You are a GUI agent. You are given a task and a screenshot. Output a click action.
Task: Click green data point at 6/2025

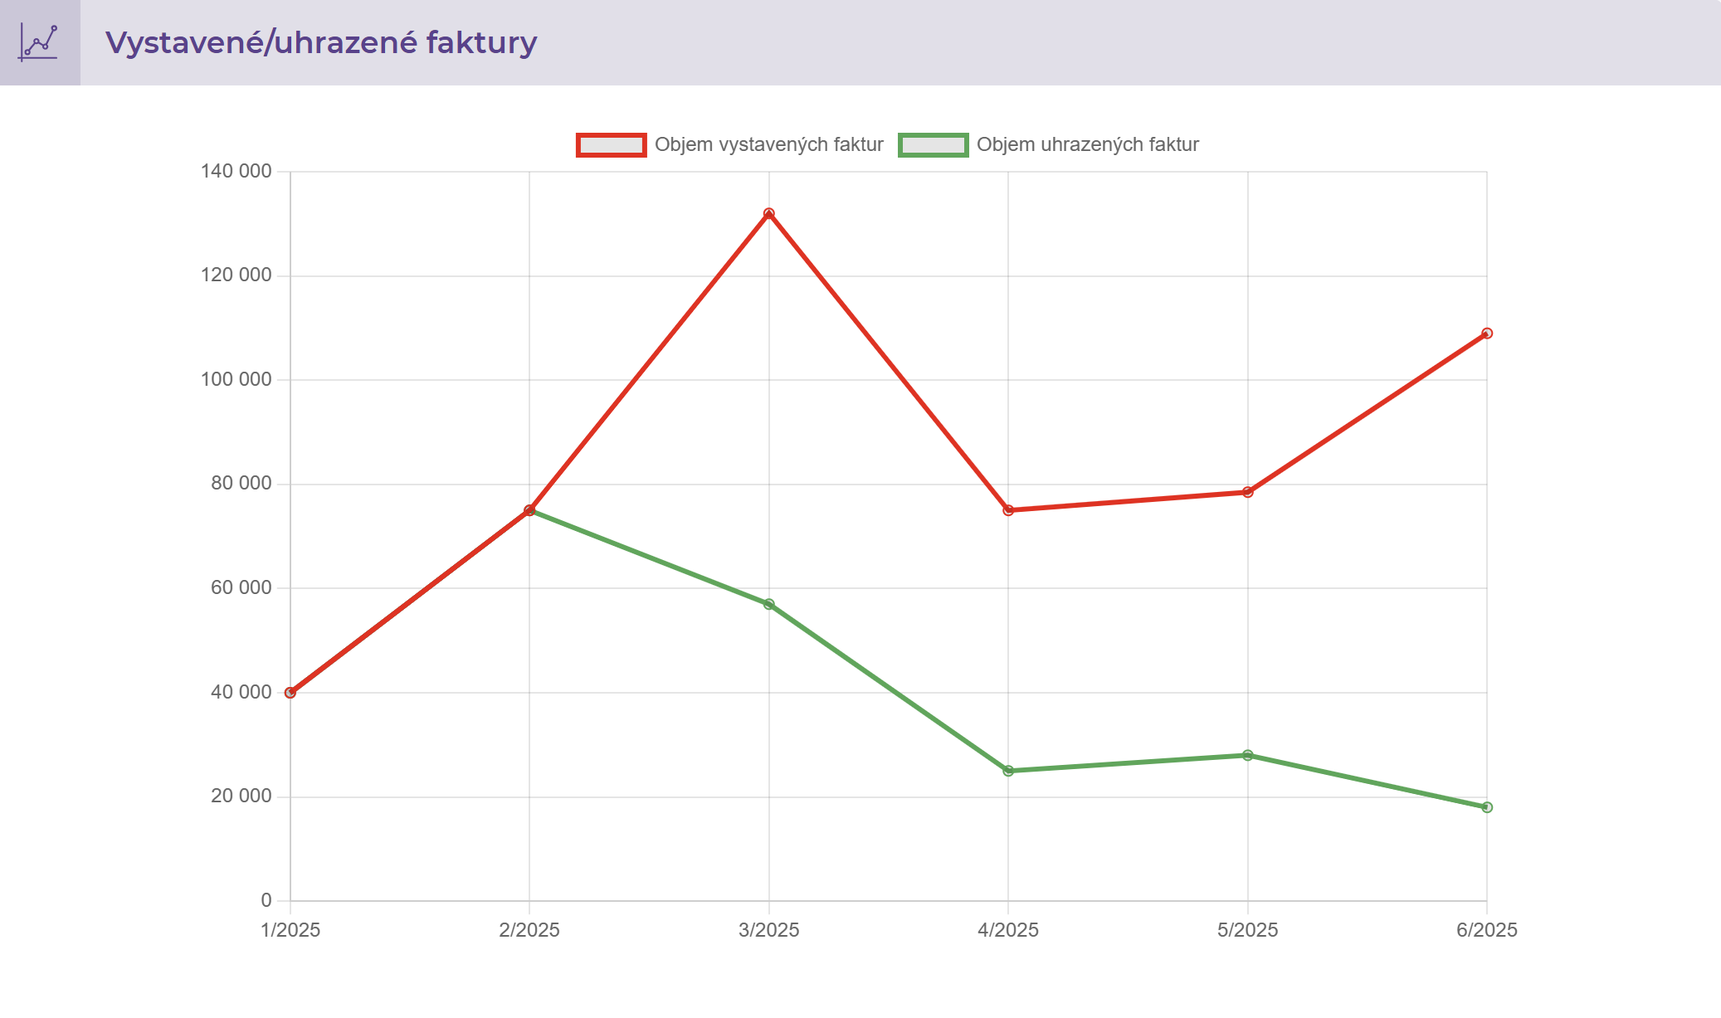1487,807
